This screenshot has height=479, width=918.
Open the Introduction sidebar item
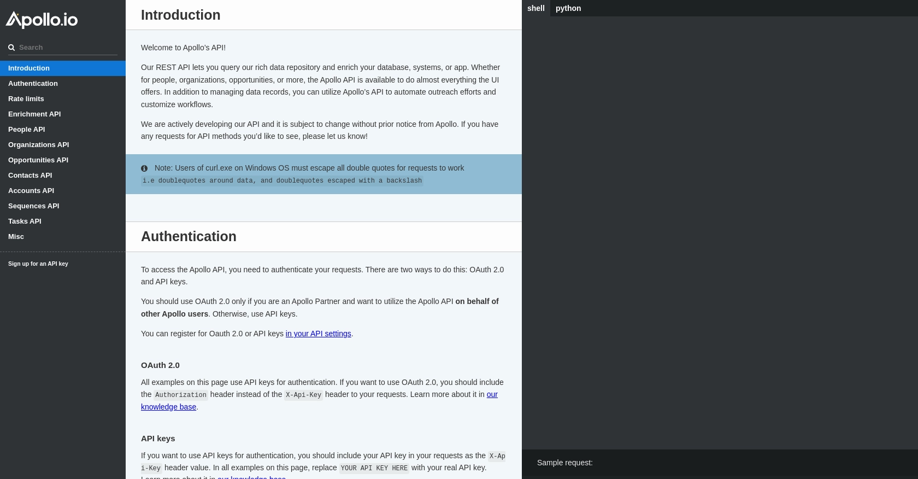[63, 68]
